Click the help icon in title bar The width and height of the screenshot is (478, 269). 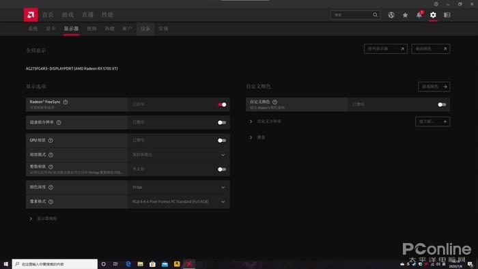436,4
